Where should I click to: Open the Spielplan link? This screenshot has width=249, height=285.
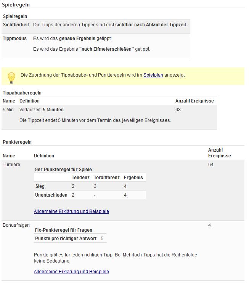[153, 75]
